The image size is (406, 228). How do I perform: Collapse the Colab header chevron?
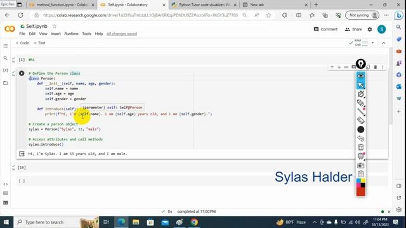coord(383,43)
